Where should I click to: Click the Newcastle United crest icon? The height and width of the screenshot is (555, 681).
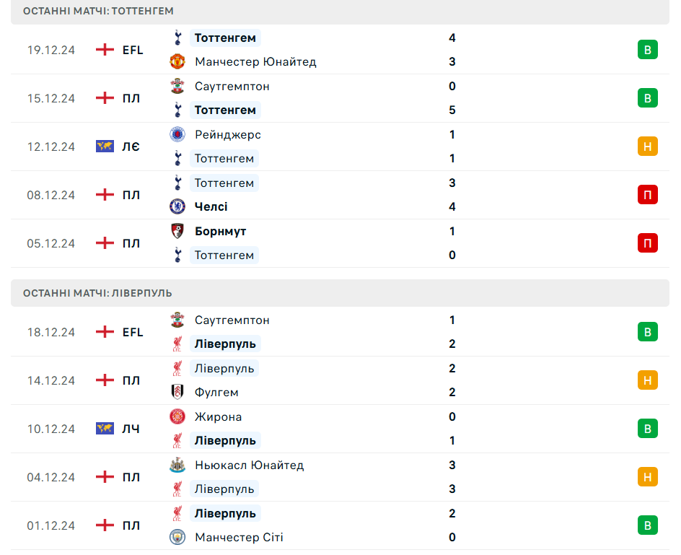tap(177, 465)
